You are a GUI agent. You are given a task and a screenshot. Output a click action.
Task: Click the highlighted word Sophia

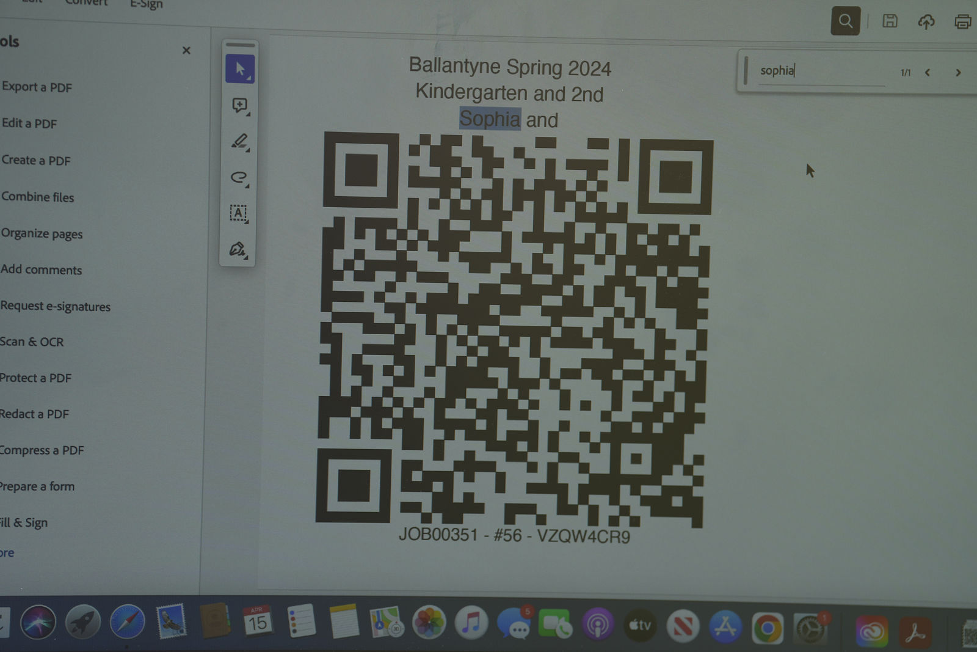tap(490, 119)
